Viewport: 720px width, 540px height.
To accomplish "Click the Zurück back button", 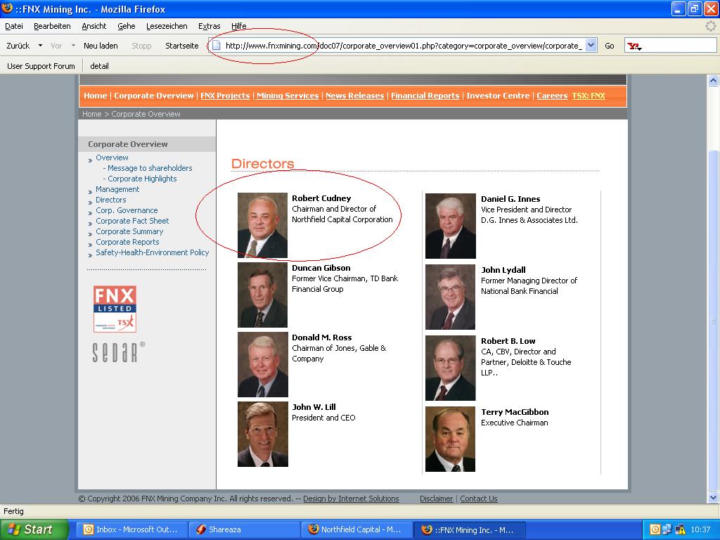I will pos(18,46).
